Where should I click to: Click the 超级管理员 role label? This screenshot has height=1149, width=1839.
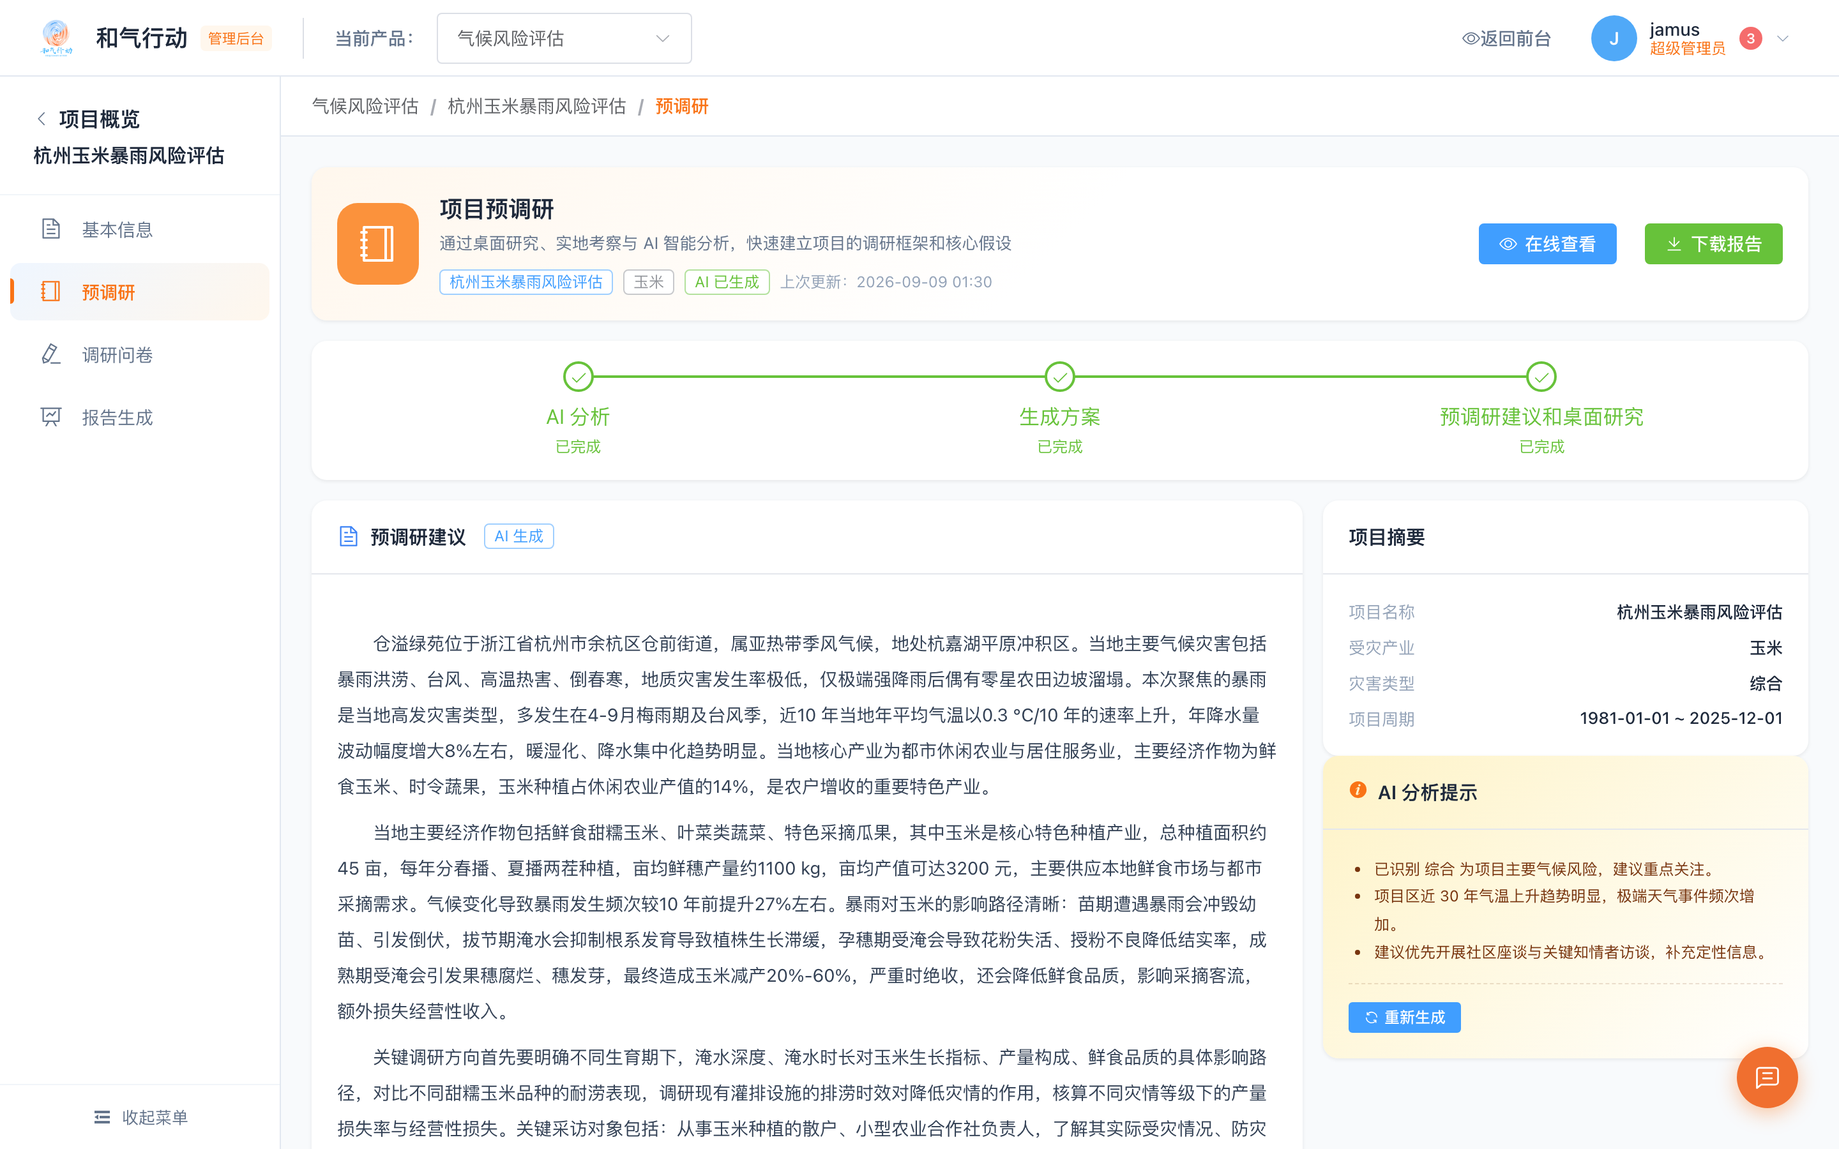[1687, 49]
